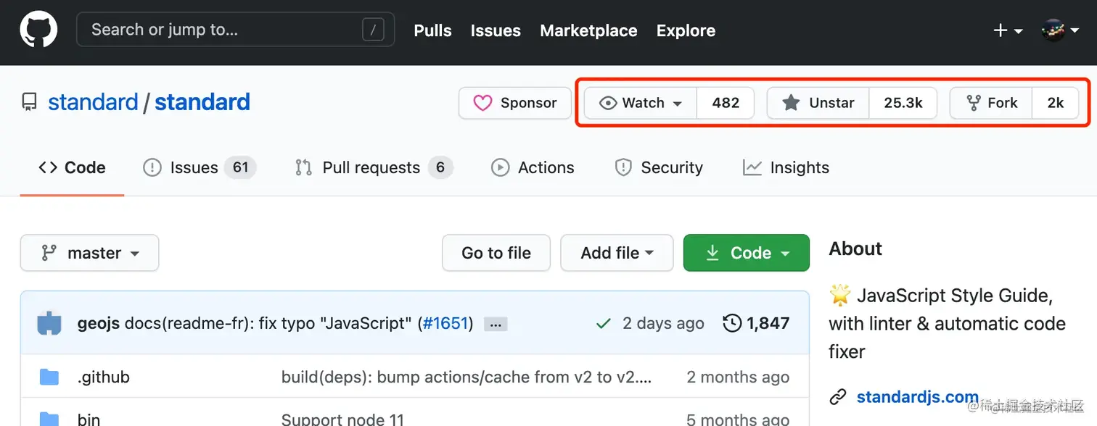Open the Pull requests tab
The height and width of the screenshot is (426, 1097).
click(x=370, y=167)
